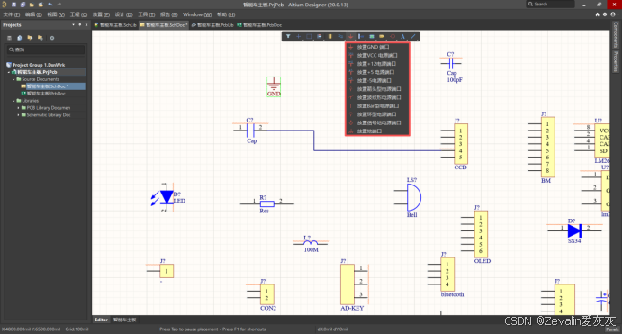The width and height of the screenshot is (623, 334).
Task: Click the compile icon in Projects toolbar
Action: pos(20,38)
